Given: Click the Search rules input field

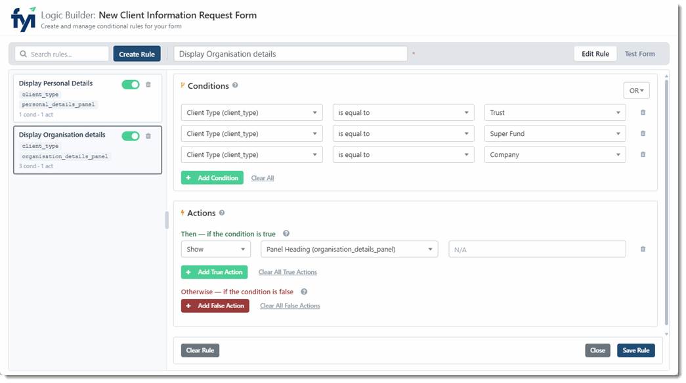Looking at the screenshot, I should click(62, 54).
